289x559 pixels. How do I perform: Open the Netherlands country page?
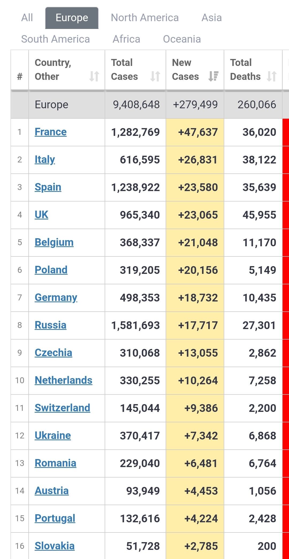[63, 380]
